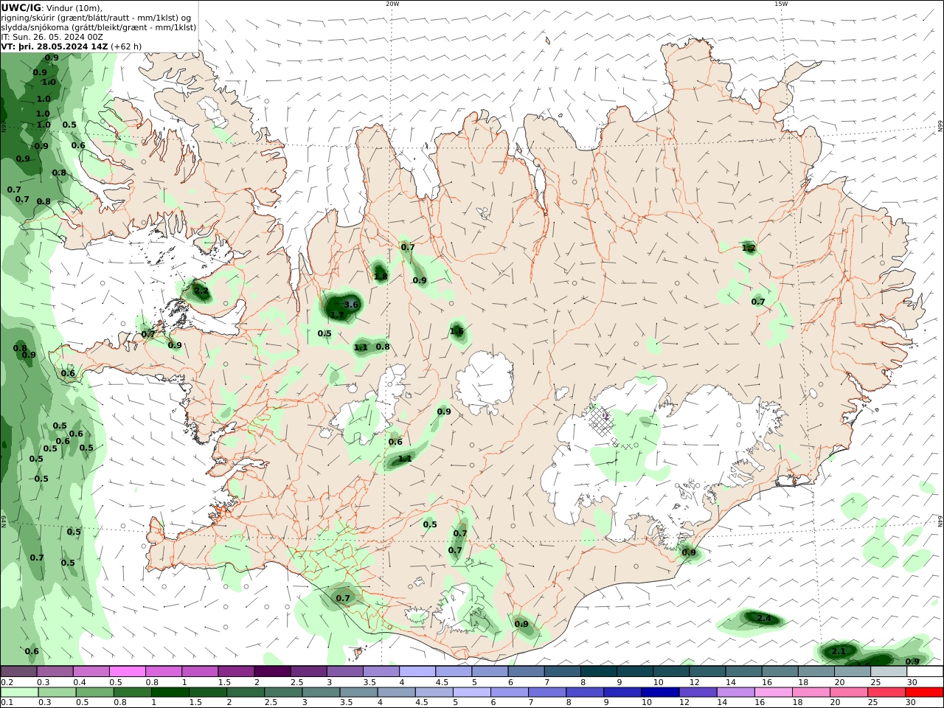Click the rigning/skúrir legend description line
Screen dimensions: 944x708
pyautogui.click(x=97, y=17)
